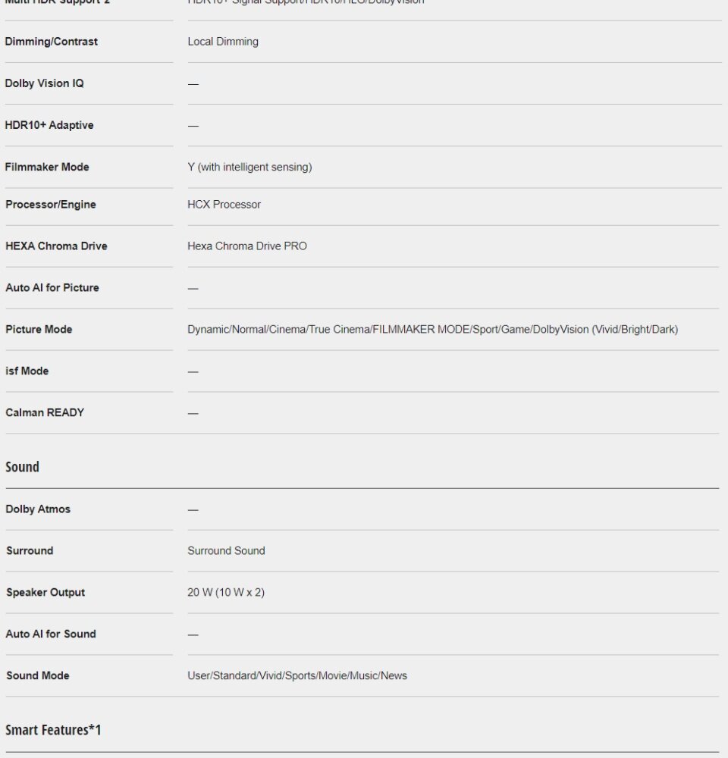Viewport: 728px width, 758px height.
Task: Click the Picture Mode label
Action: (x=39, y=329)
